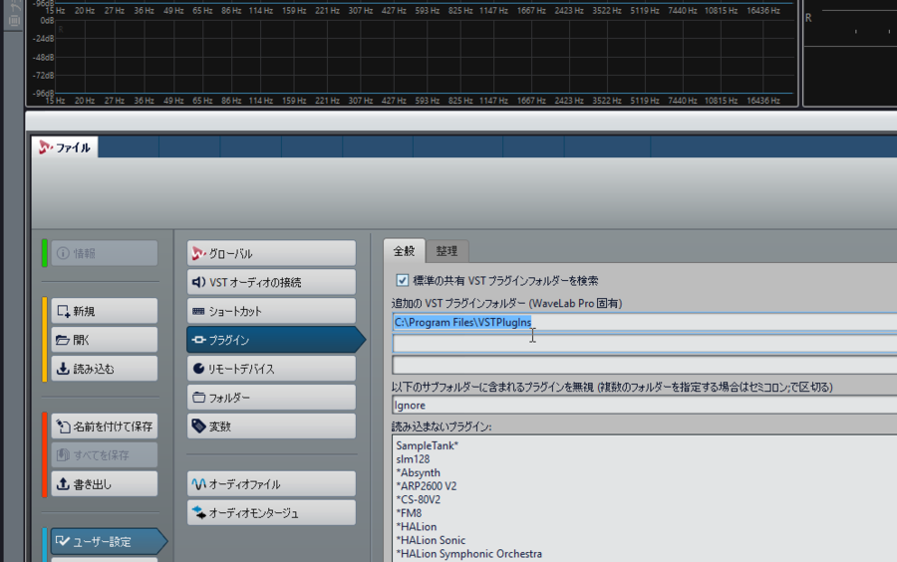Click the export icon beside 書き出し
The height and width of the screenshot is (562, 897).
point(63,484)
